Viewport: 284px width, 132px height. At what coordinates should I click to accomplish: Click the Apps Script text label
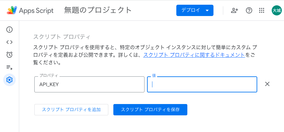coord(36,11)
